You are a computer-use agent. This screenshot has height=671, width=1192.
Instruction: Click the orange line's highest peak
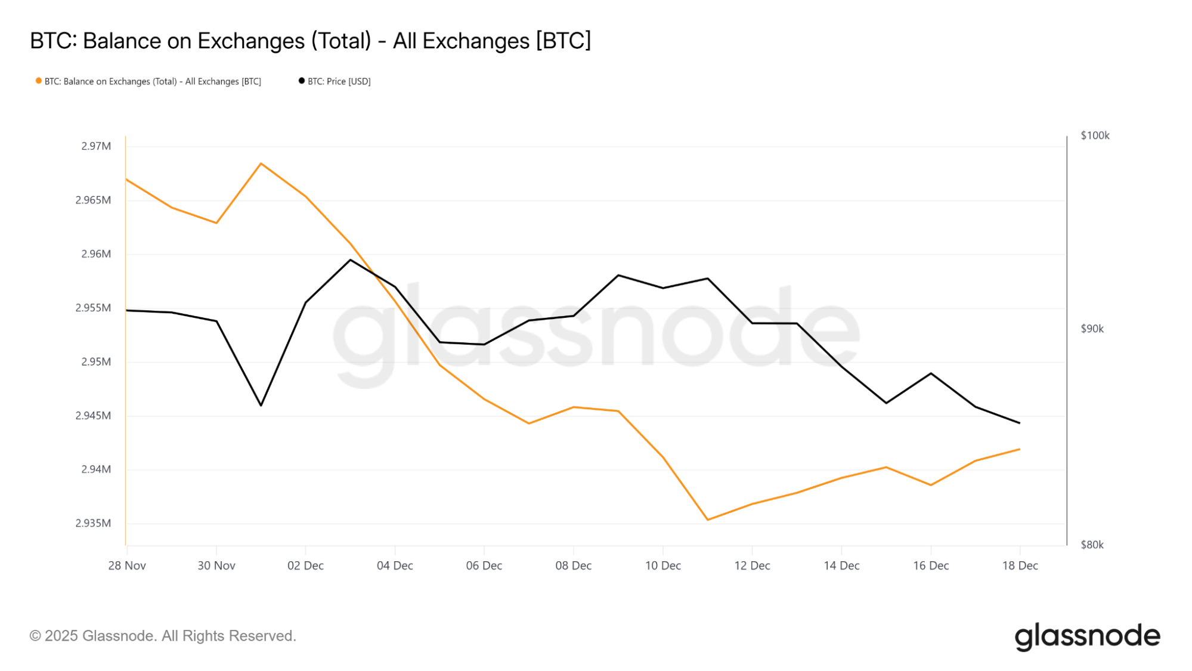(x=261, y=163)
